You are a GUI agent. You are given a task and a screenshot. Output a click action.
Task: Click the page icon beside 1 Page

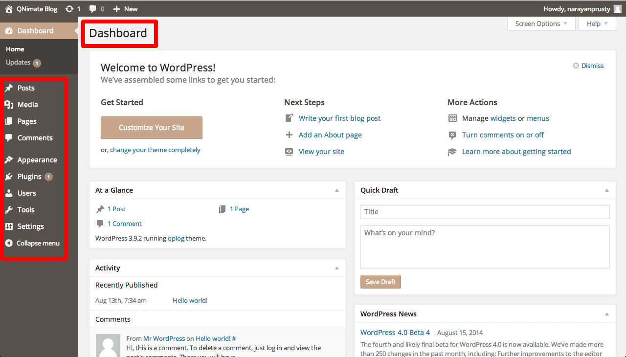point(222,209)
